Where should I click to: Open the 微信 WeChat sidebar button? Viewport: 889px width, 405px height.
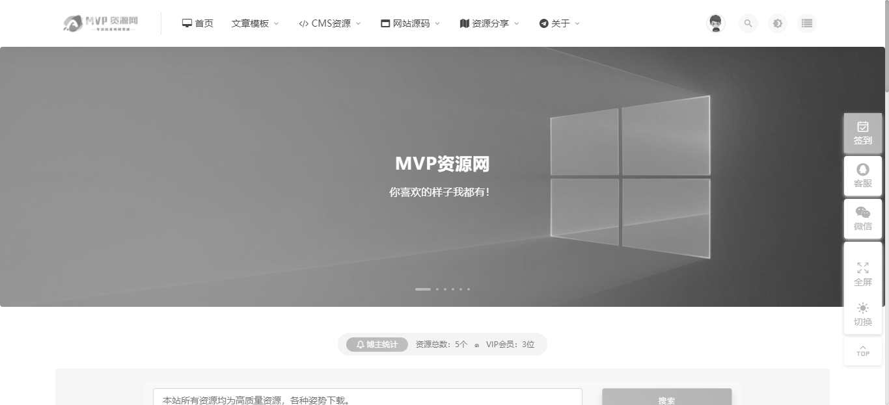863,219
